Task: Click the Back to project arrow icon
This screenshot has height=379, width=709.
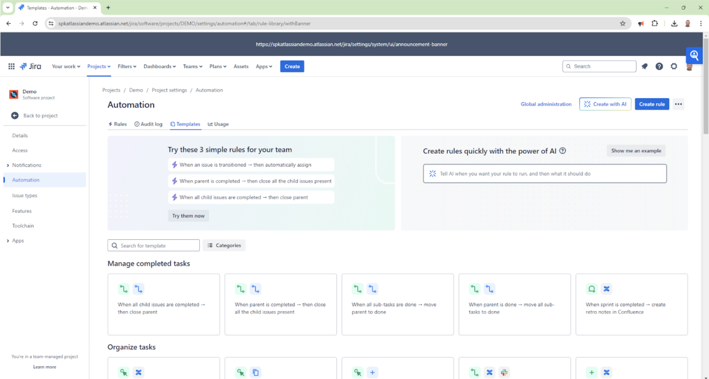Action: point(15,116)
